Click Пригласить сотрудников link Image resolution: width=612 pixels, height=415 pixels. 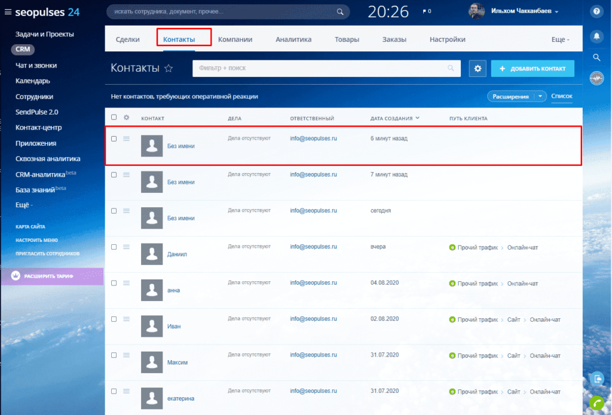[47, 254]
